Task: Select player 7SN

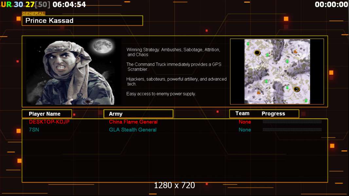Action: [x=34, y=130]
